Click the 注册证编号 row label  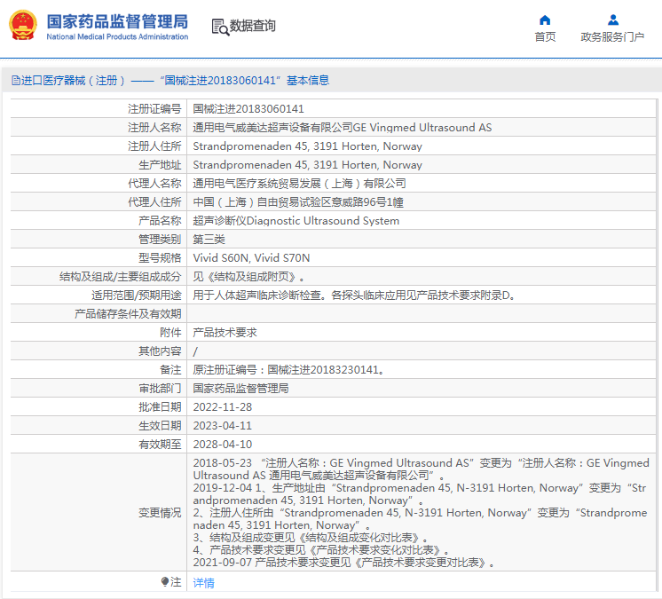[x=154, y=109]
